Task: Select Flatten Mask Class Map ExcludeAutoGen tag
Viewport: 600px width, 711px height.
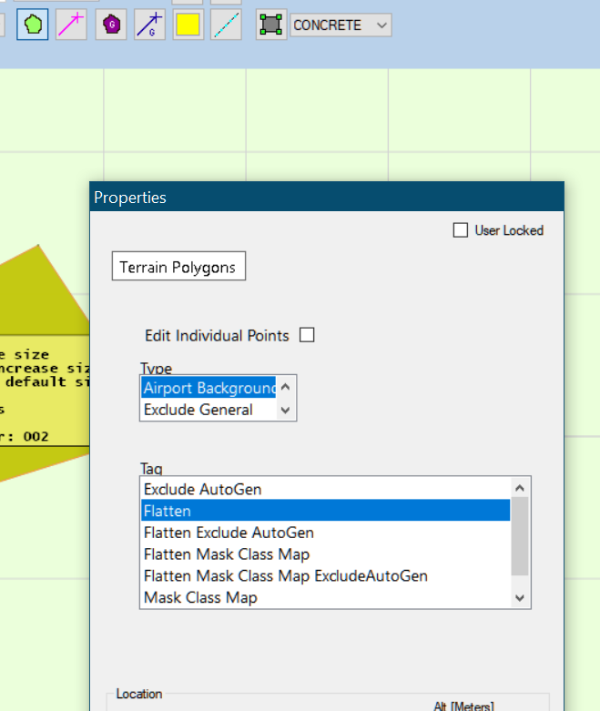Action: click(x=285, y=576)
